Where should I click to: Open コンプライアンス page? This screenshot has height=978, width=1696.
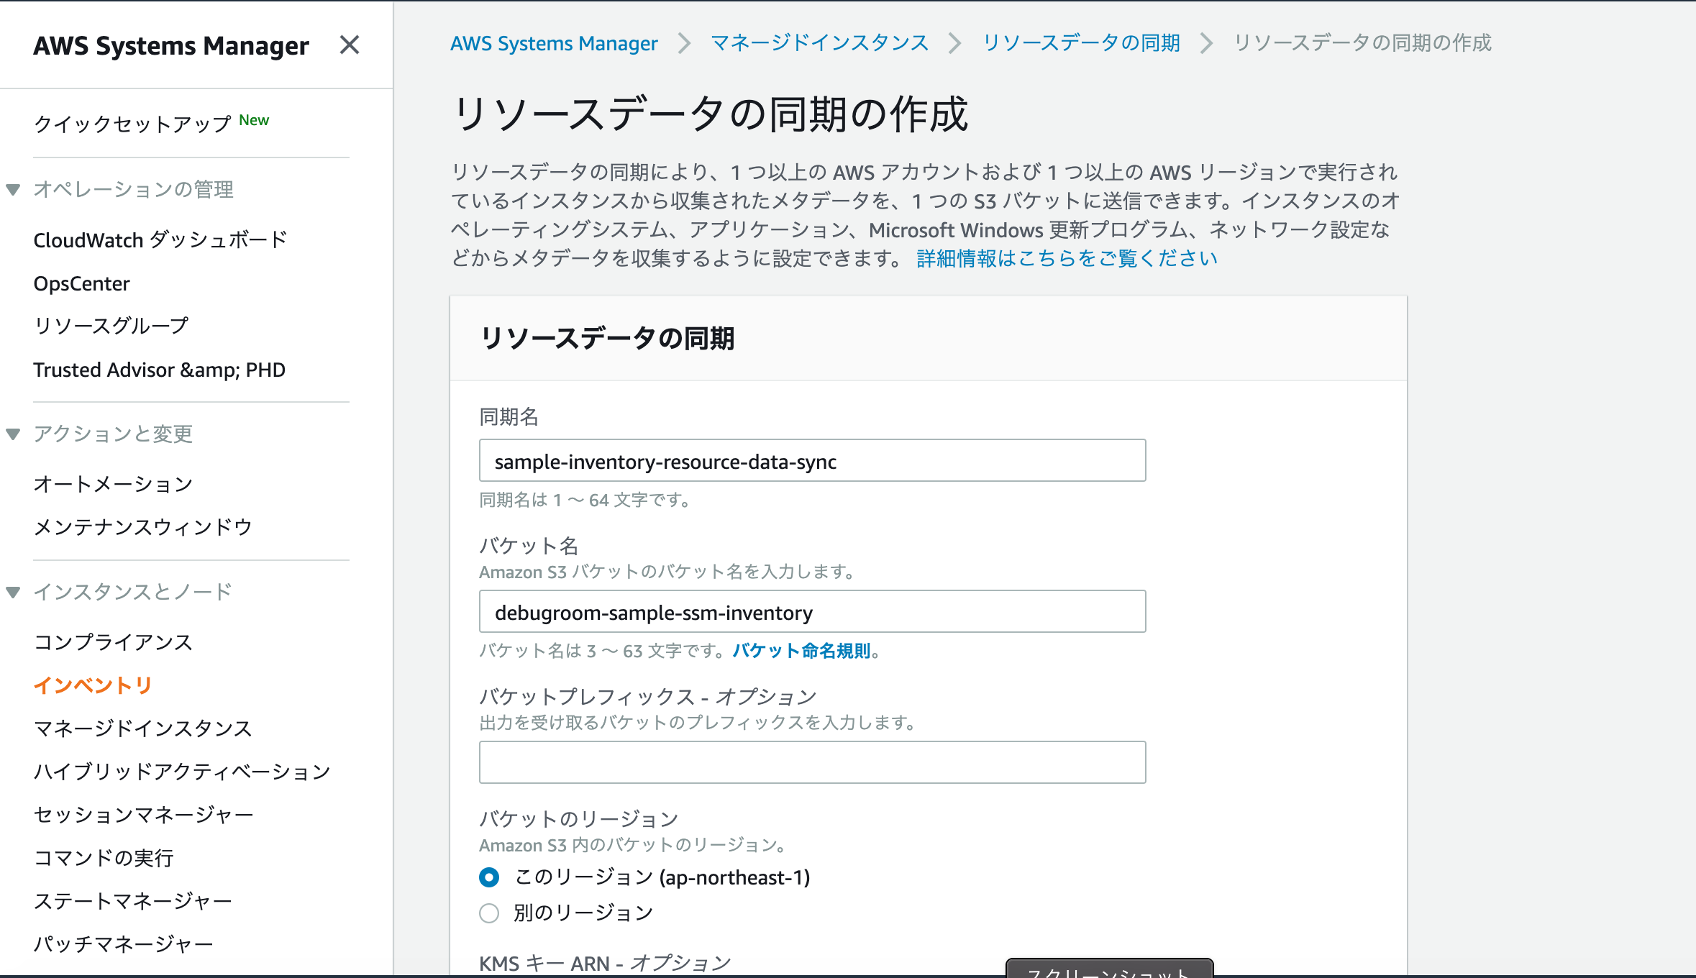113,642
